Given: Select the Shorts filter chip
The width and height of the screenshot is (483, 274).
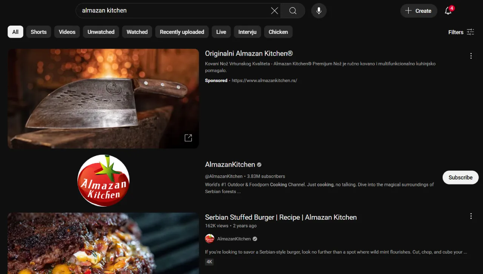Looking at the screenshot, I should pyautogui.click(x=38, y=32).
